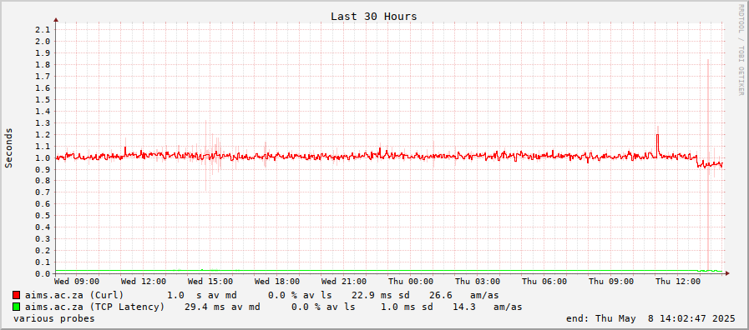Click the "1.1" y-axis tick label
This screenshot has width=749, height=330.
42,146
